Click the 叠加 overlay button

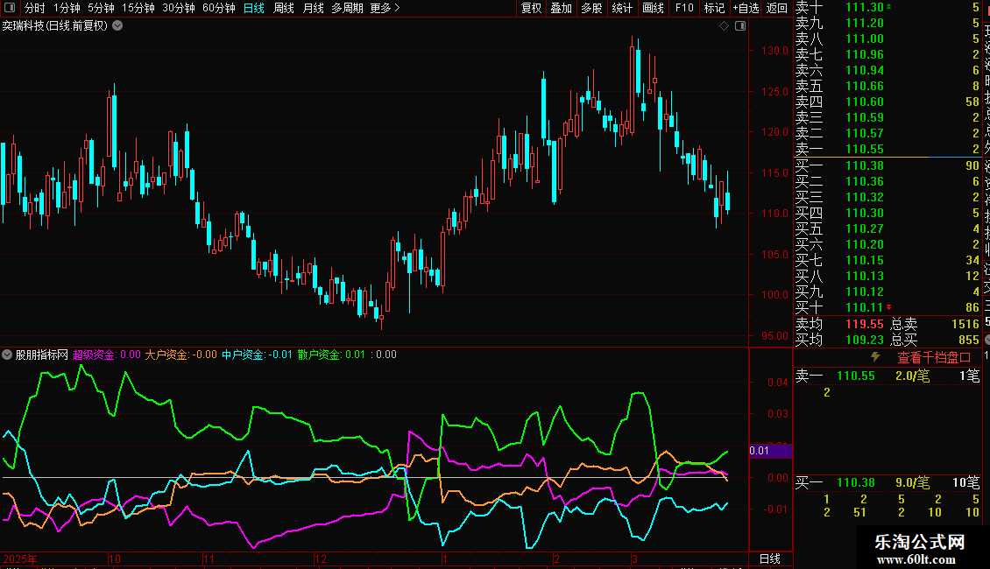pos(561,8)
